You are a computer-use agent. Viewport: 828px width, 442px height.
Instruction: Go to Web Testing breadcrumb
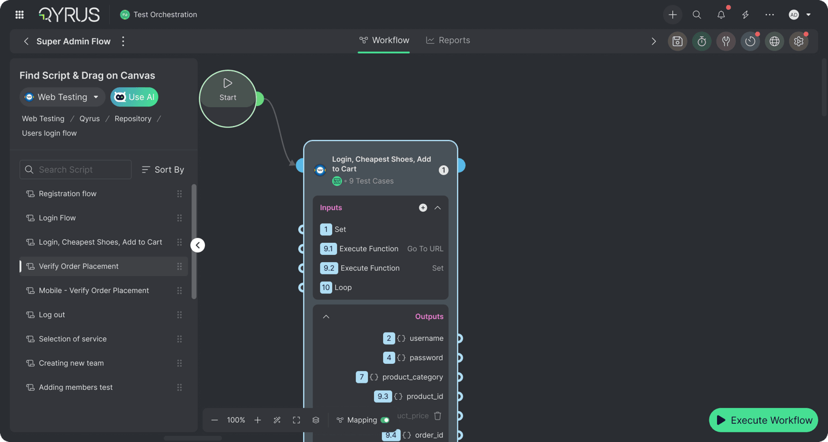[x=43, y=119]
